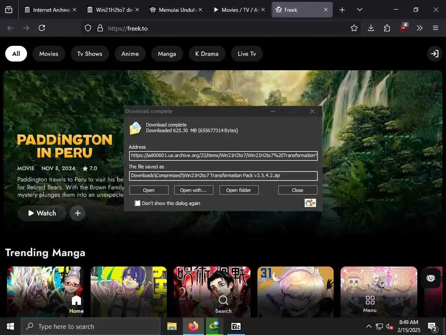
Task: Close the Internet Archive tab
Action: coord(74,10)
